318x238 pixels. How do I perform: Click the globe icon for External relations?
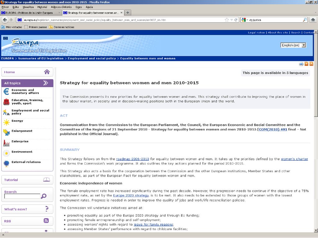pyautogui.click(x=6, y=164)
